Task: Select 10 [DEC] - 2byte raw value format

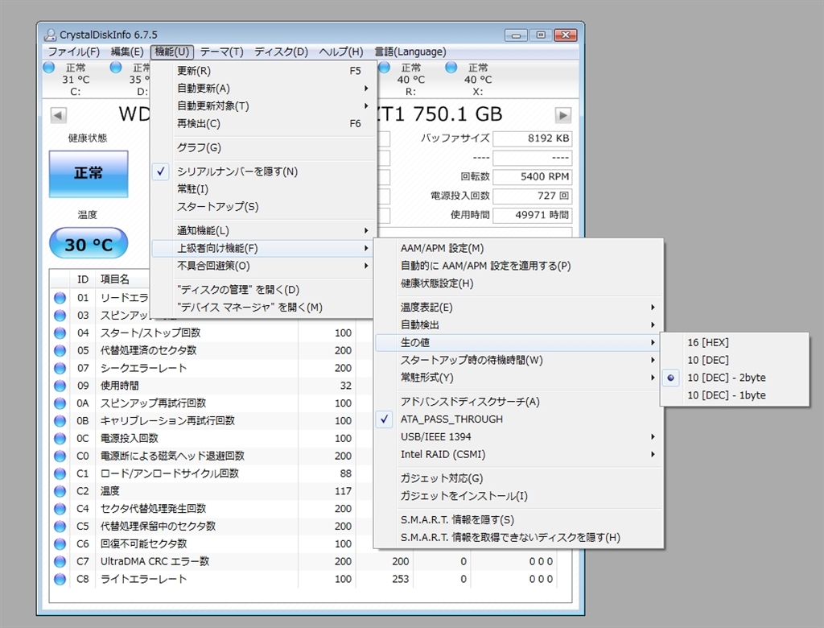Action: point(734,378)
